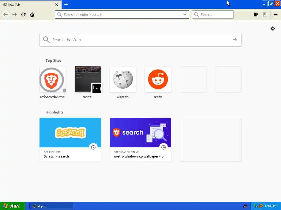Click the Top Sites section heading
This screenshot has width=281, height=210.
(53, 60)
